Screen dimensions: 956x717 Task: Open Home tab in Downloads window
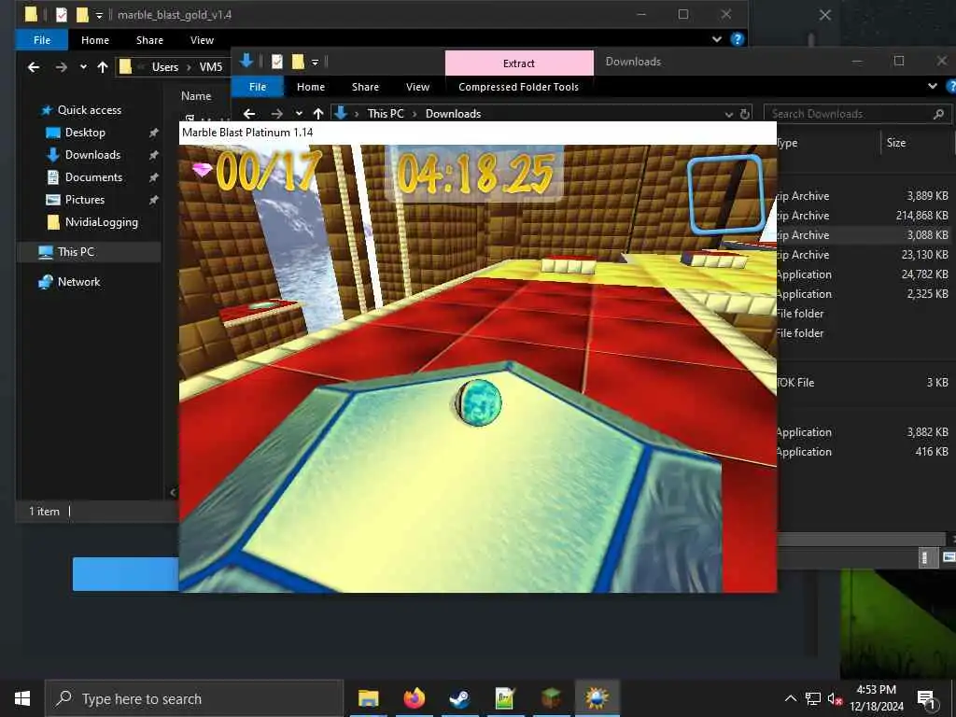(310, 87)
